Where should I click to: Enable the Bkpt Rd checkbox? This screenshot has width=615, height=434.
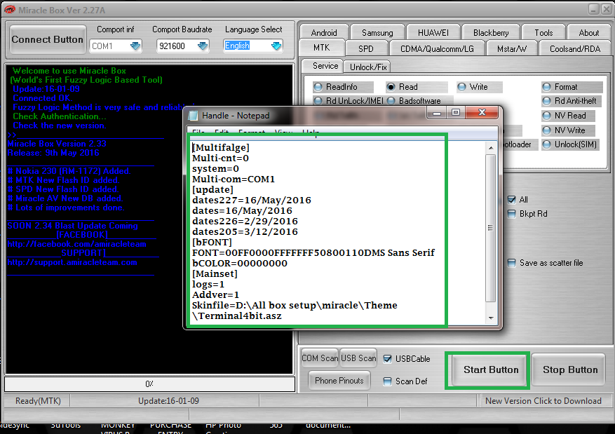click(x=511, y=214)
